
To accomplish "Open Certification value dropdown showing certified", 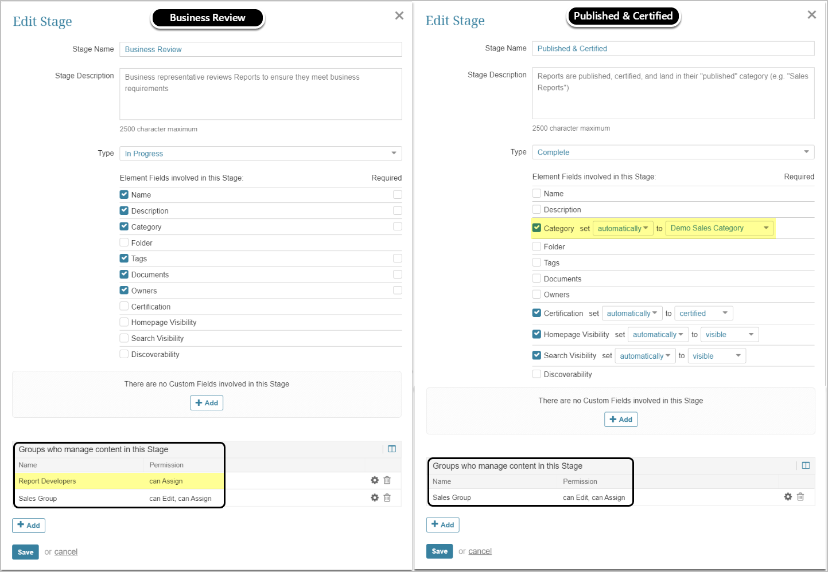I will [x=703, y=314].
